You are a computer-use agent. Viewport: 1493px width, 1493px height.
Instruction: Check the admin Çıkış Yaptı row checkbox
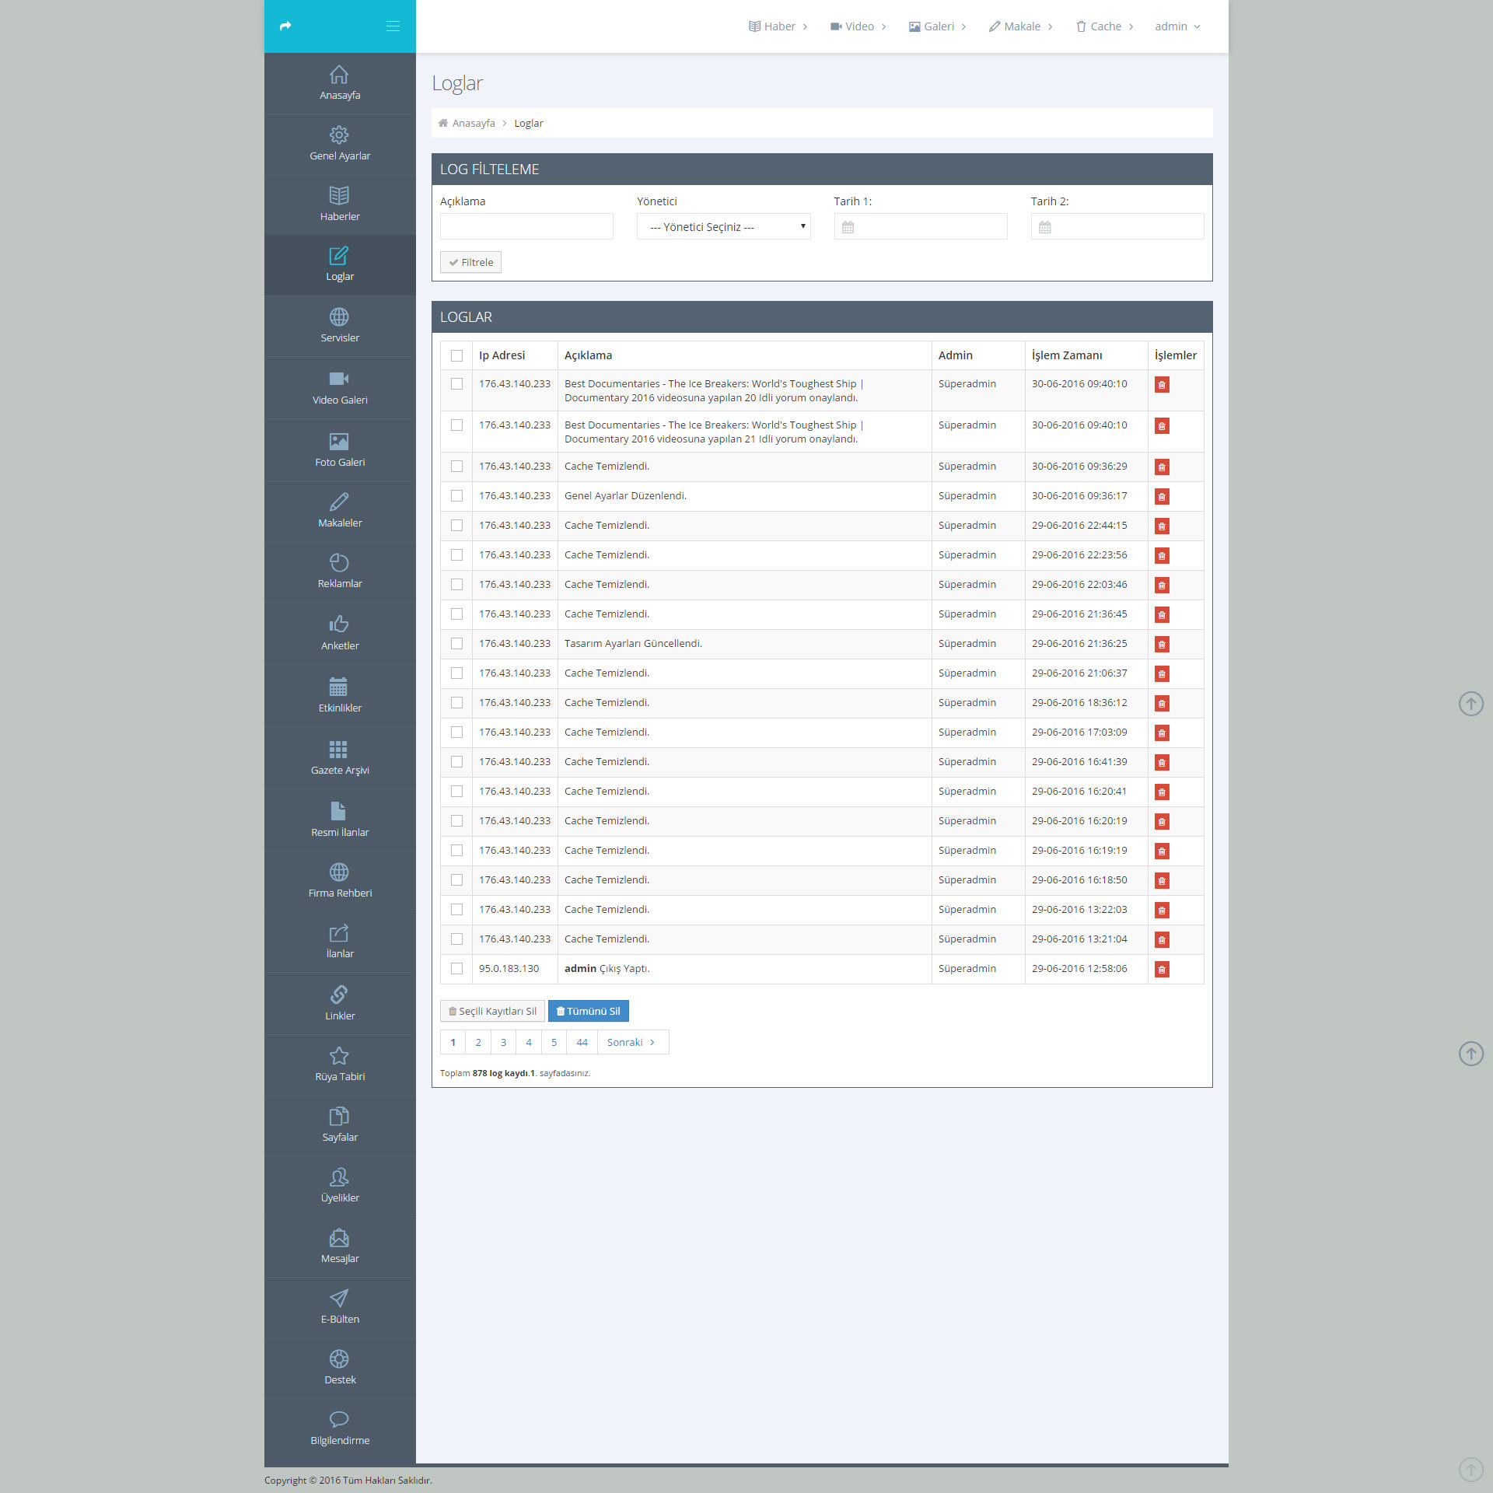point(456,969)
